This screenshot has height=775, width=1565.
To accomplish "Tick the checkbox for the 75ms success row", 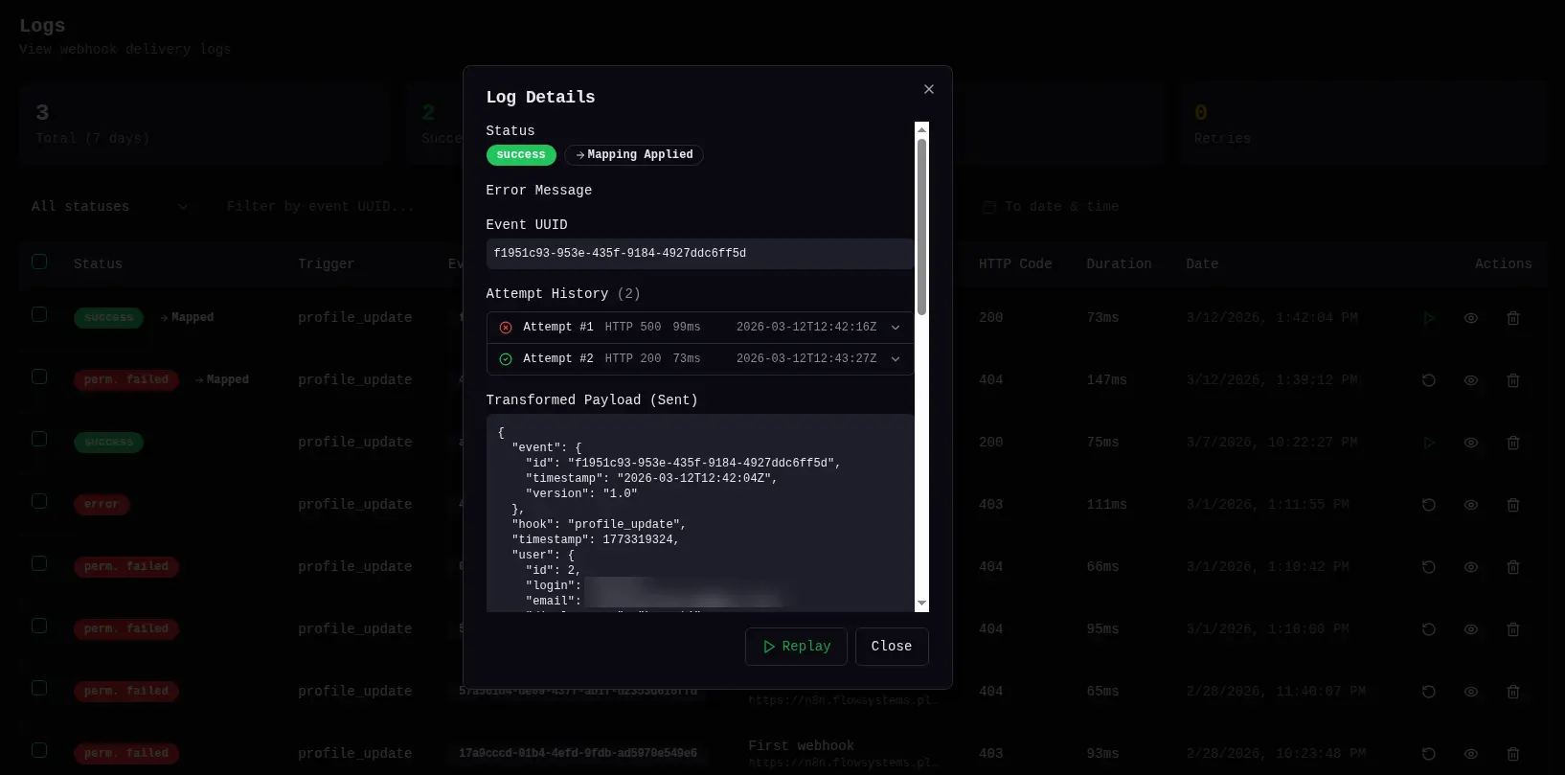I will tap(39, 439).
